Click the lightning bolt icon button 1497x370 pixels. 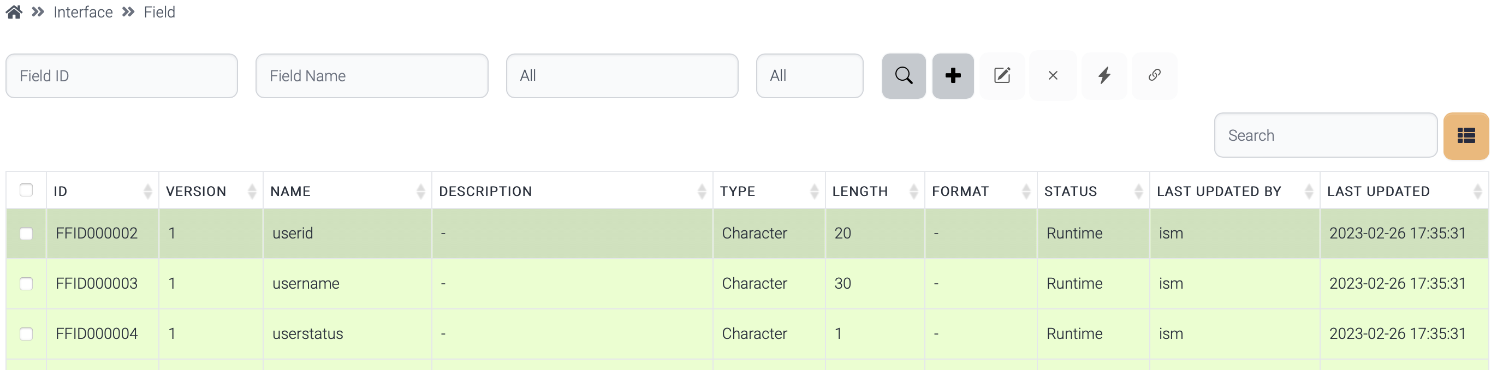coord(1103,75)
